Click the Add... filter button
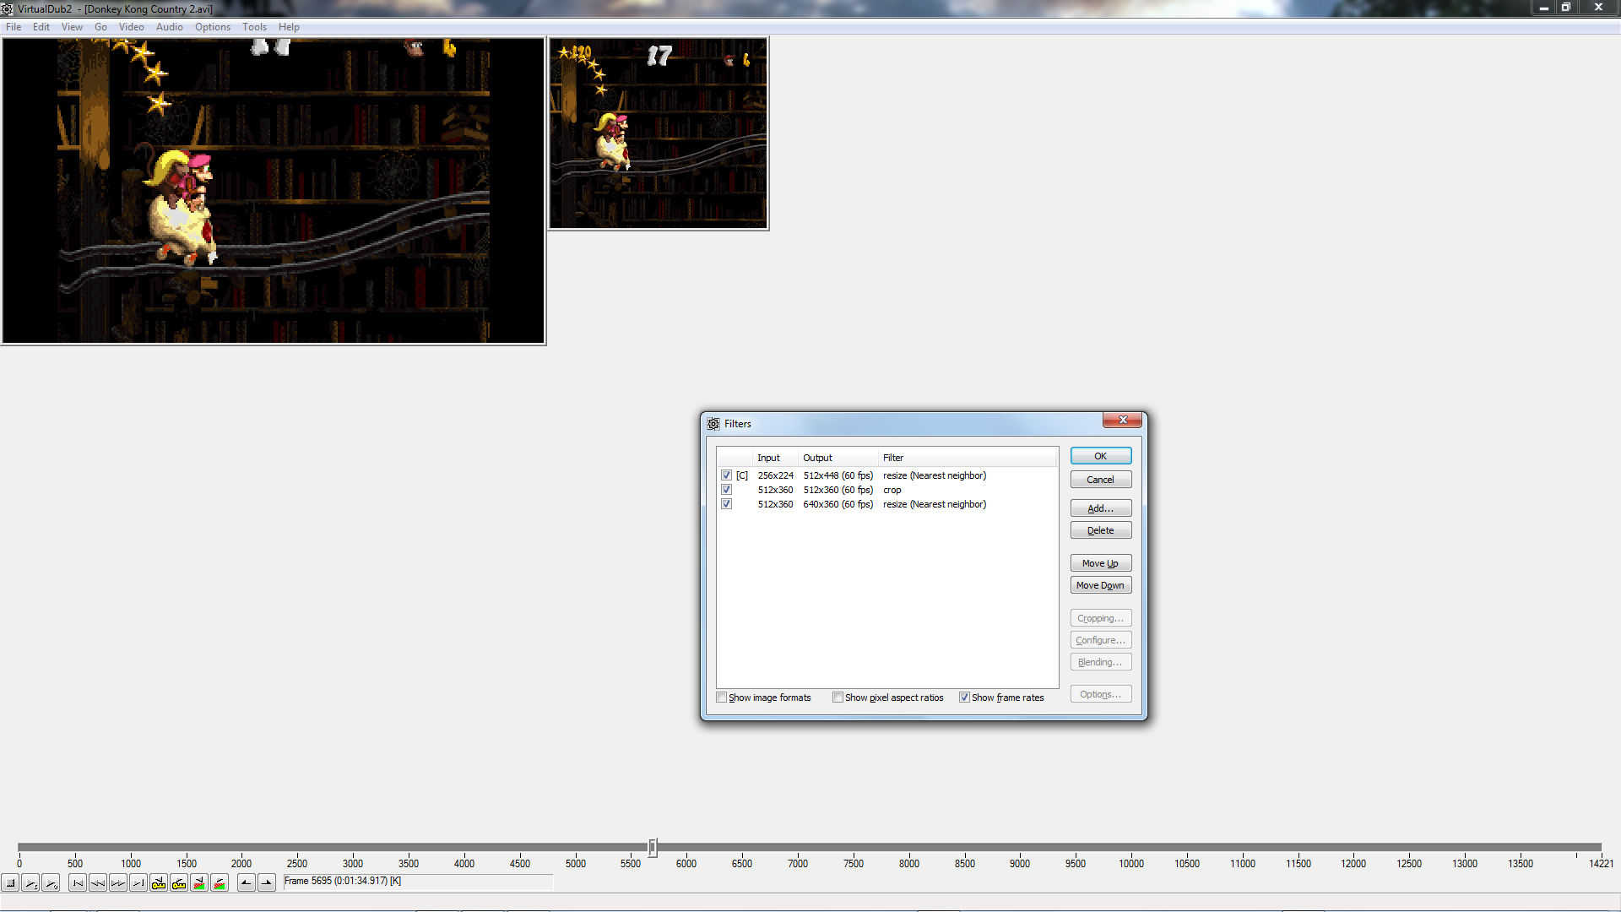This screenshot has height=912, width=1621. 1101,508
